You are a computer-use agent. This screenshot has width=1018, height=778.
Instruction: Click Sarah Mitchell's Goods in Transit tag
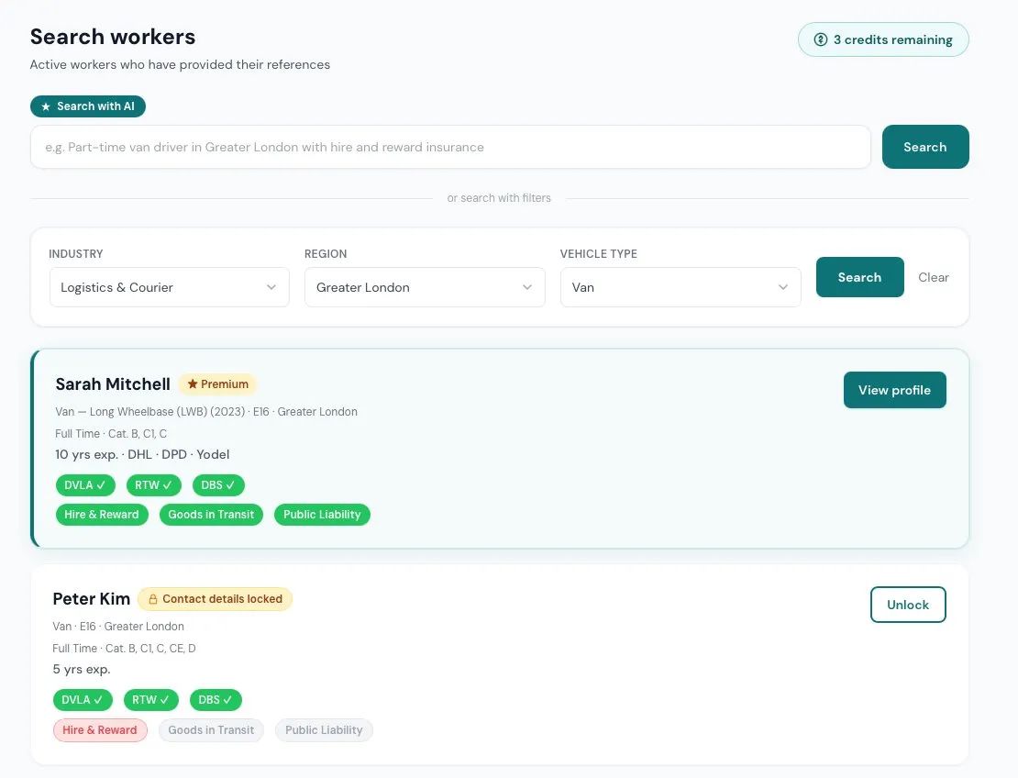211,515
